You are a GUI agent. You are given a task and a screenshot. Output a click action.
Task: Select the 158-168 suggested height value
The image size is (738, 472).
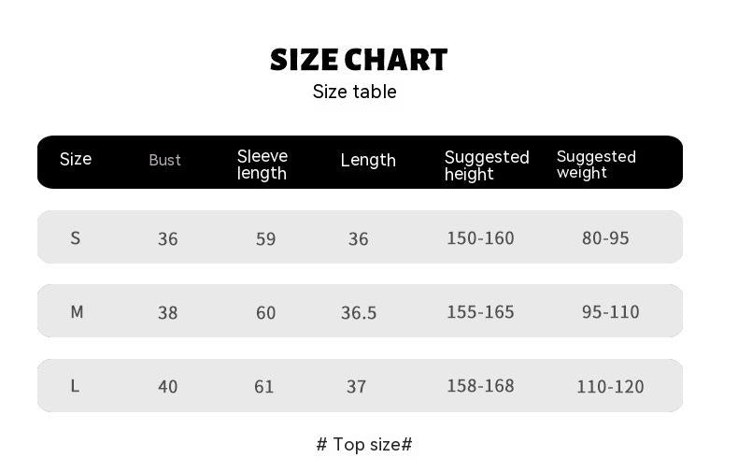pyautogui.click(x=480, y=385)
